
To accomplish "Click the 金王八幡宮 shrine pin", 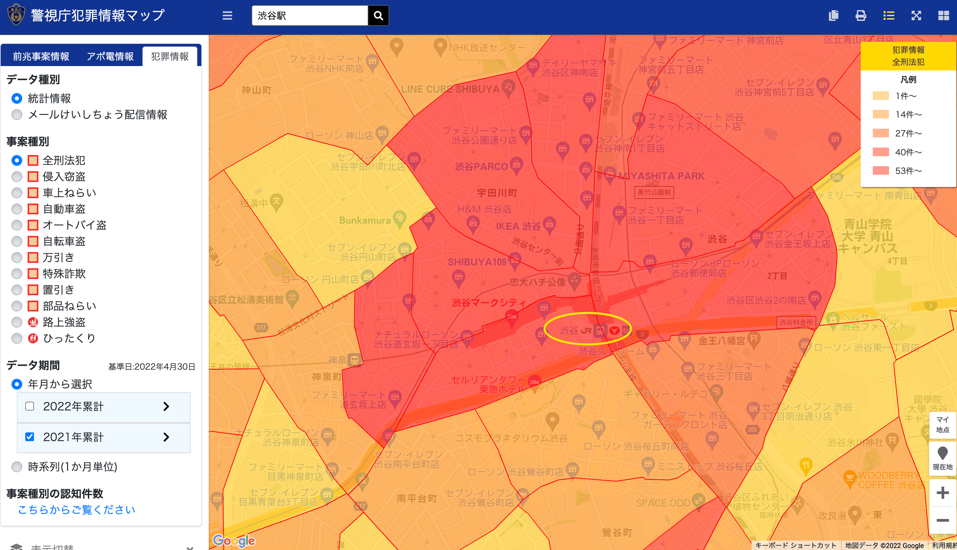I will pyautogui.click(x=754, y=340).
